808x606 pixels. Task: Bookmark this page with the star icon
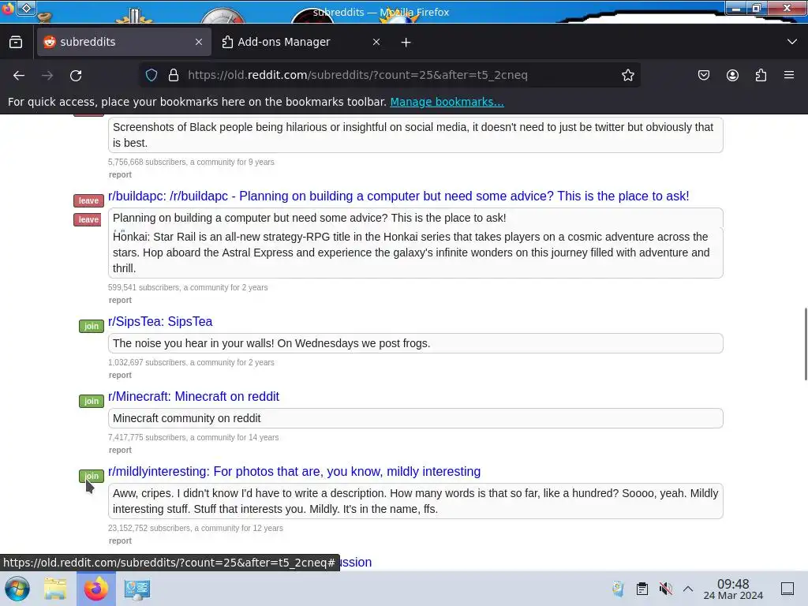[627, 75]
